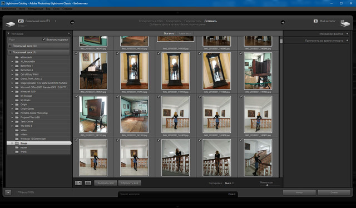The width and height of the screenshot is (356, 208).
Task: Collapse the Источник panel triangle
Action: [8, 33]
